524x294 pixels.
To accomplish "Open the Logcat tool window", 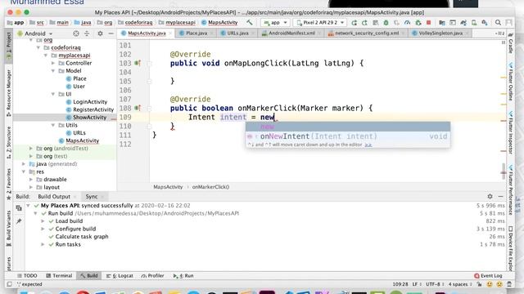I will coord(120,276).
